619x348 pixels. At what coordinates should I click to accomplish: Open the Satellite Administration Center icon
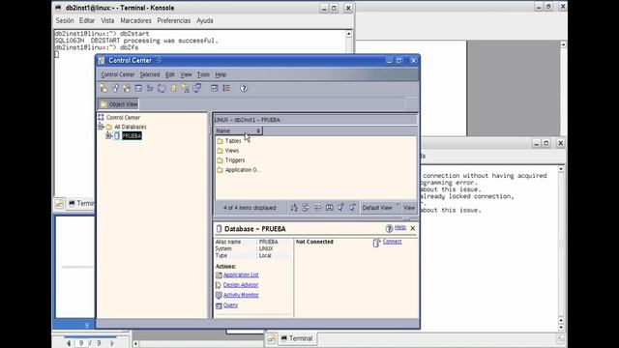[127, 88]
